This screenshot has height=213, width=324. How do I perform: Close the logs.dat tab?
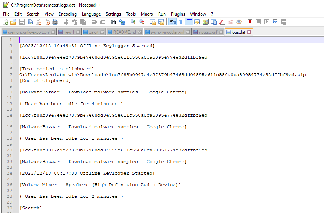(249, 32)
